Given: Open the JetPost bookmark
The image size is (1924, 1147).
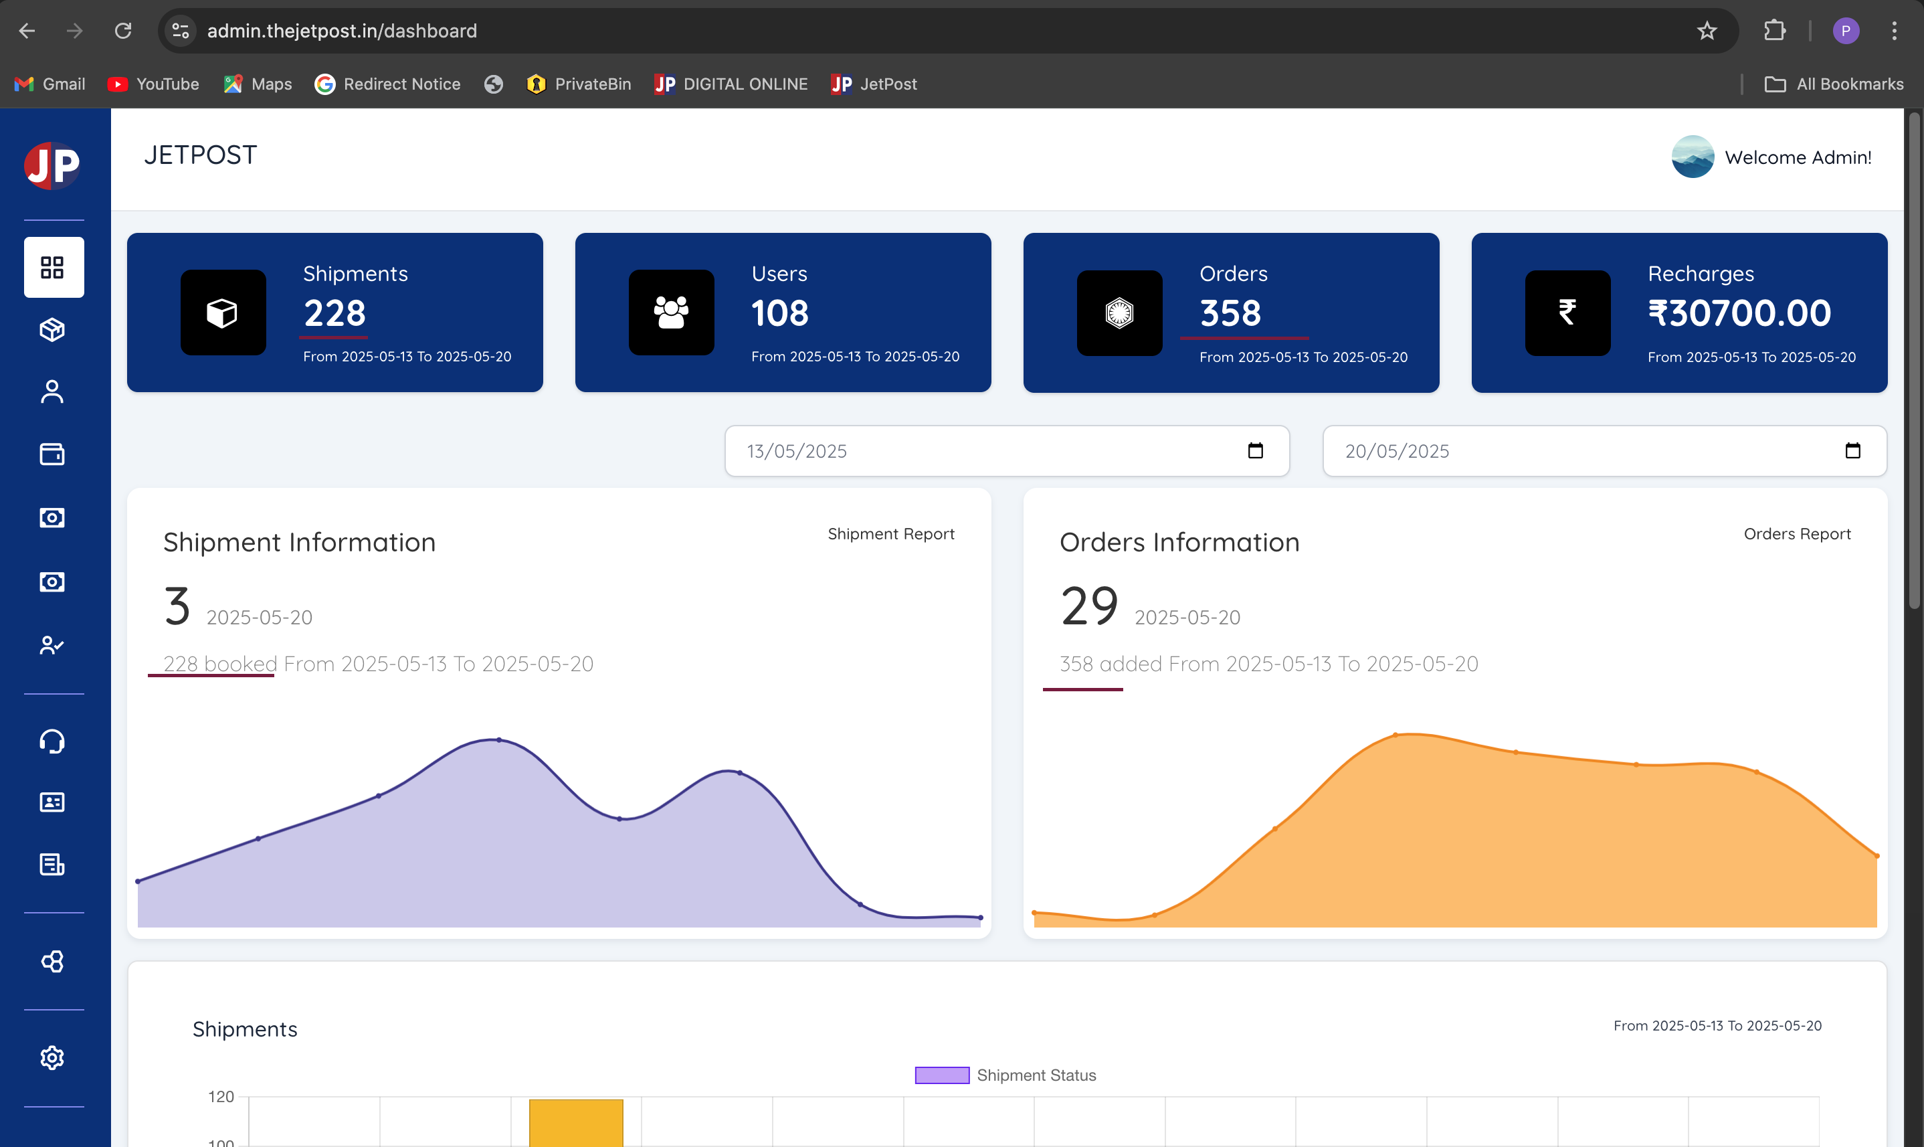Looking at the screenshot, I should click(874, 84).
